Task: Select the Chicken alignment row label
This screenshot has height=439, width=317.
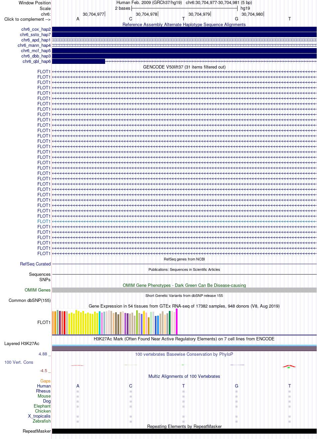Action: point(43,411)
